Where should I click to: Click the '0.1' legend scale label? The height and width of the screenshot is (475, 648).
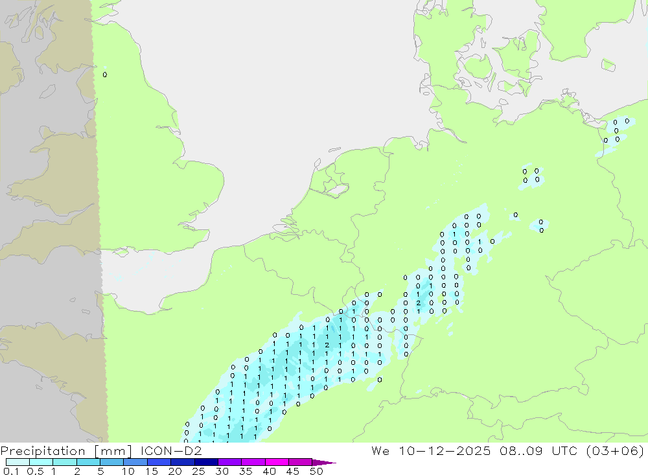pyautogui.click(x=11, y=471)
